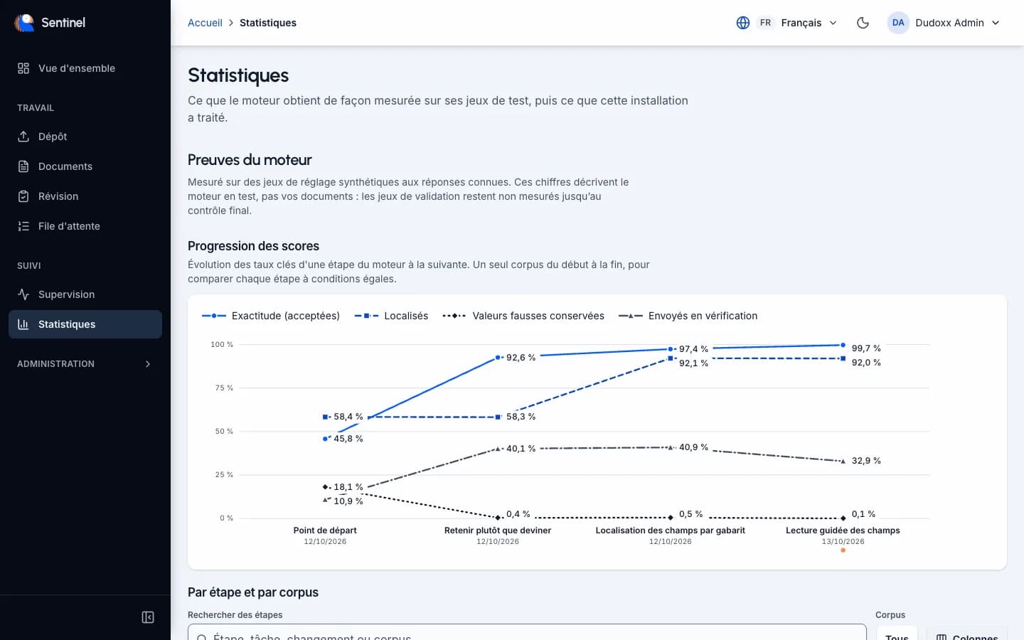Select the Retenir plutôt que deviner step label
This screenshot has width=1024, height=640.
point(498,530)
